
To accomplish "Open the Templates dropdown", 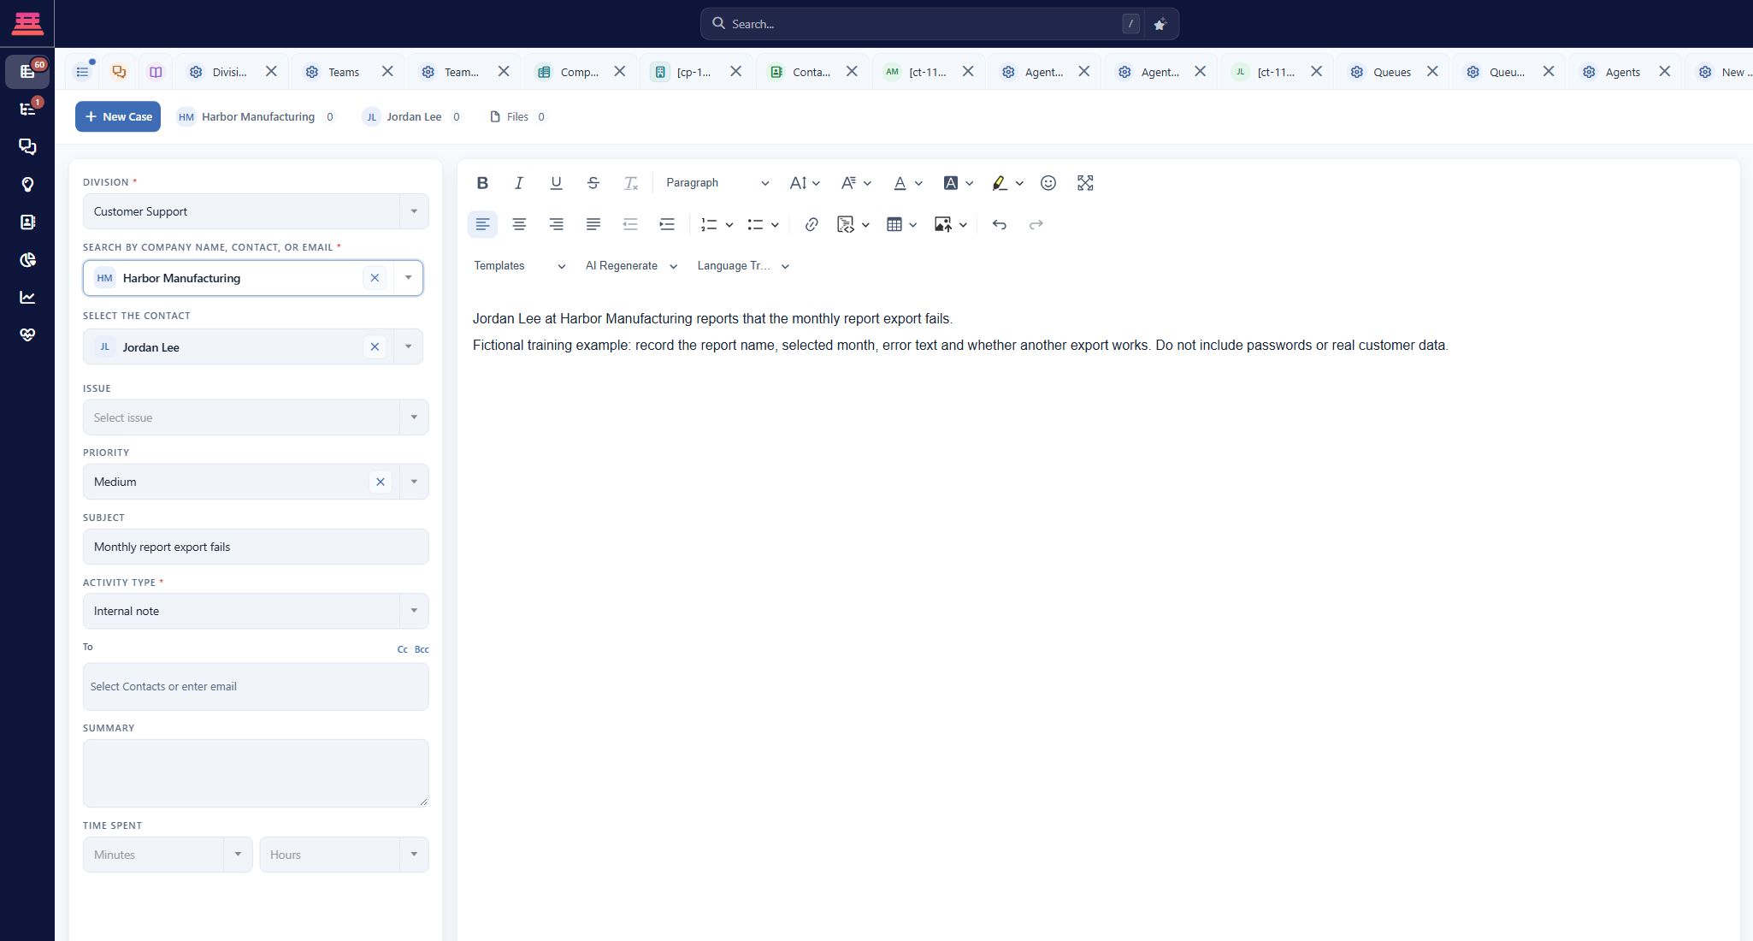I will (x=519, y=266).
